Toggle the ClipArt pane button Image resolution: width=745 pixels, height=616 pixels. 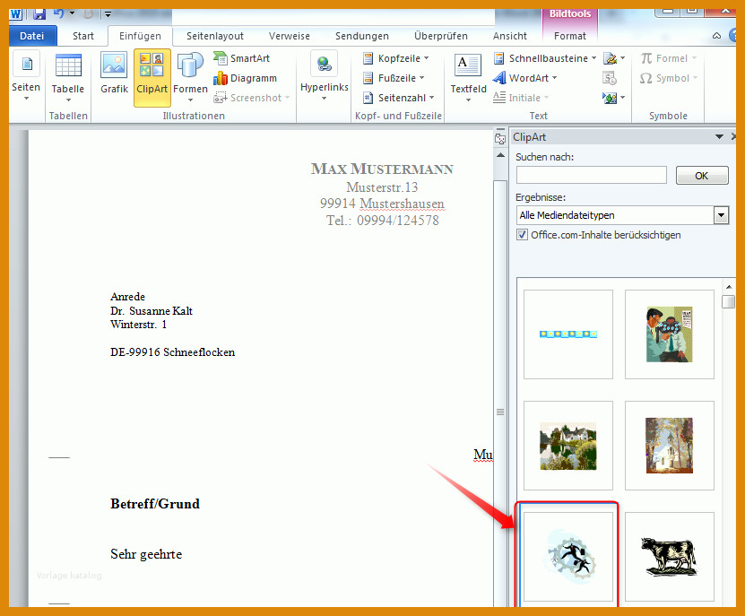(152, 77)
